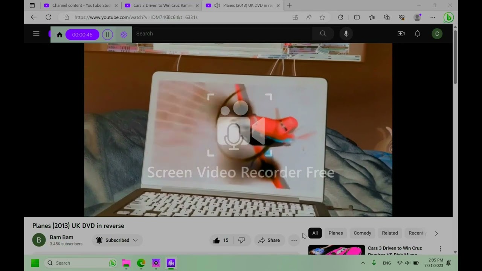Open Browser essentials heart icon
The height and width of the screenshot is (271, 482).
tap(402, 17)
